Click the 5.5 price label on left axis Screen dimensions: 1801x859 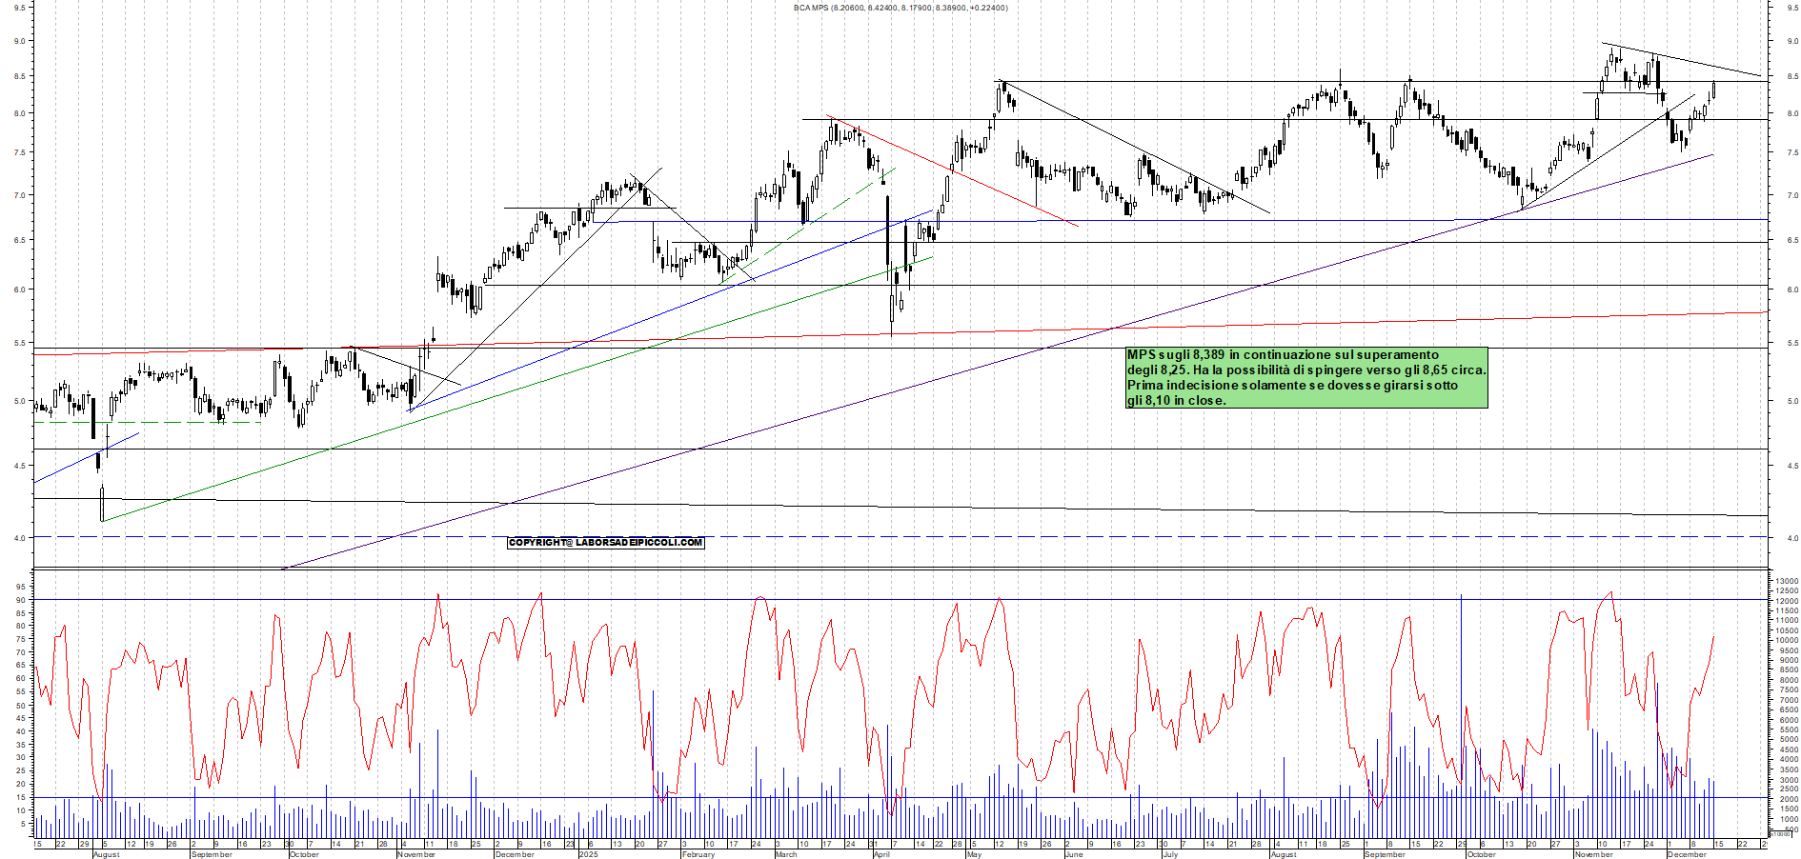click(19, 344)
